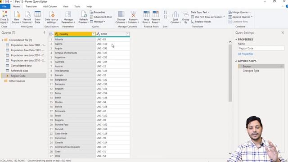Open the Advanced Editor
This screenshot has height=162, width=288.
[x=101, y=17]
